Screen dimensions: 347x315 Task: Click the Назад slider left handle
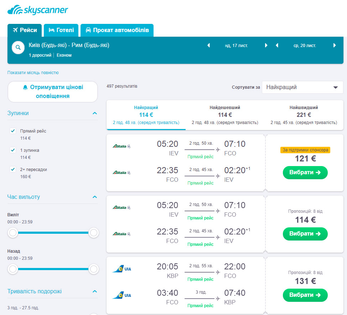[x=13, y=269]
